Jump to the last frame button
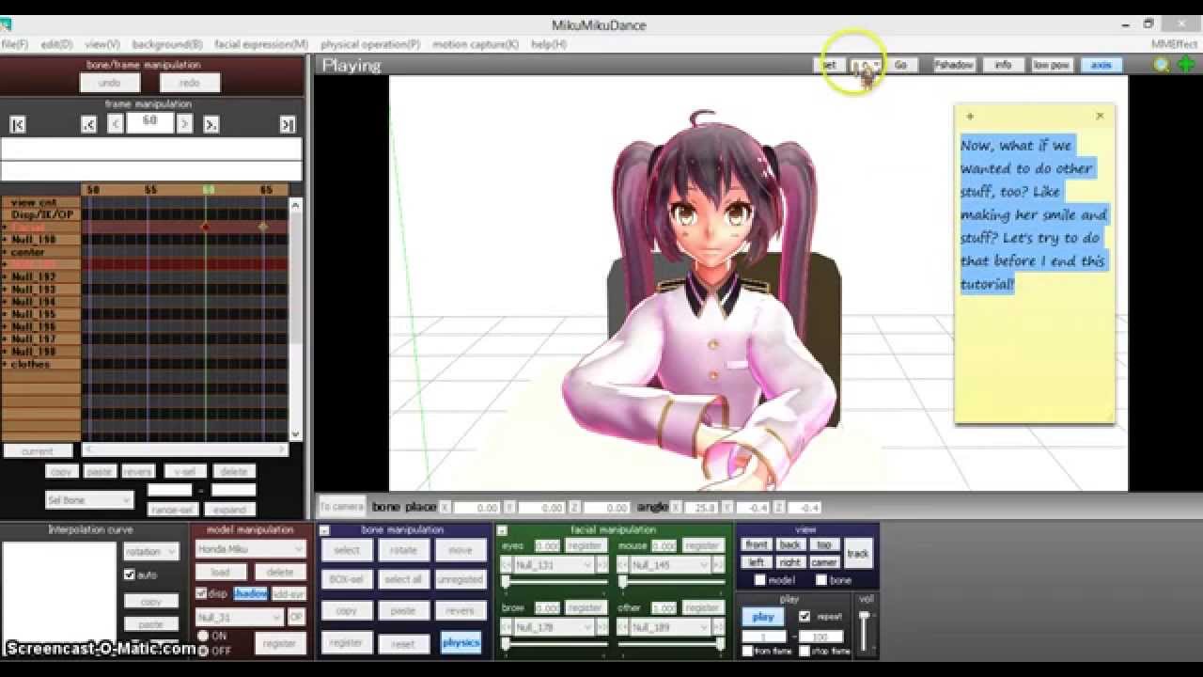This screenshot has height=677, width=1203. click(x=288, y=124)
